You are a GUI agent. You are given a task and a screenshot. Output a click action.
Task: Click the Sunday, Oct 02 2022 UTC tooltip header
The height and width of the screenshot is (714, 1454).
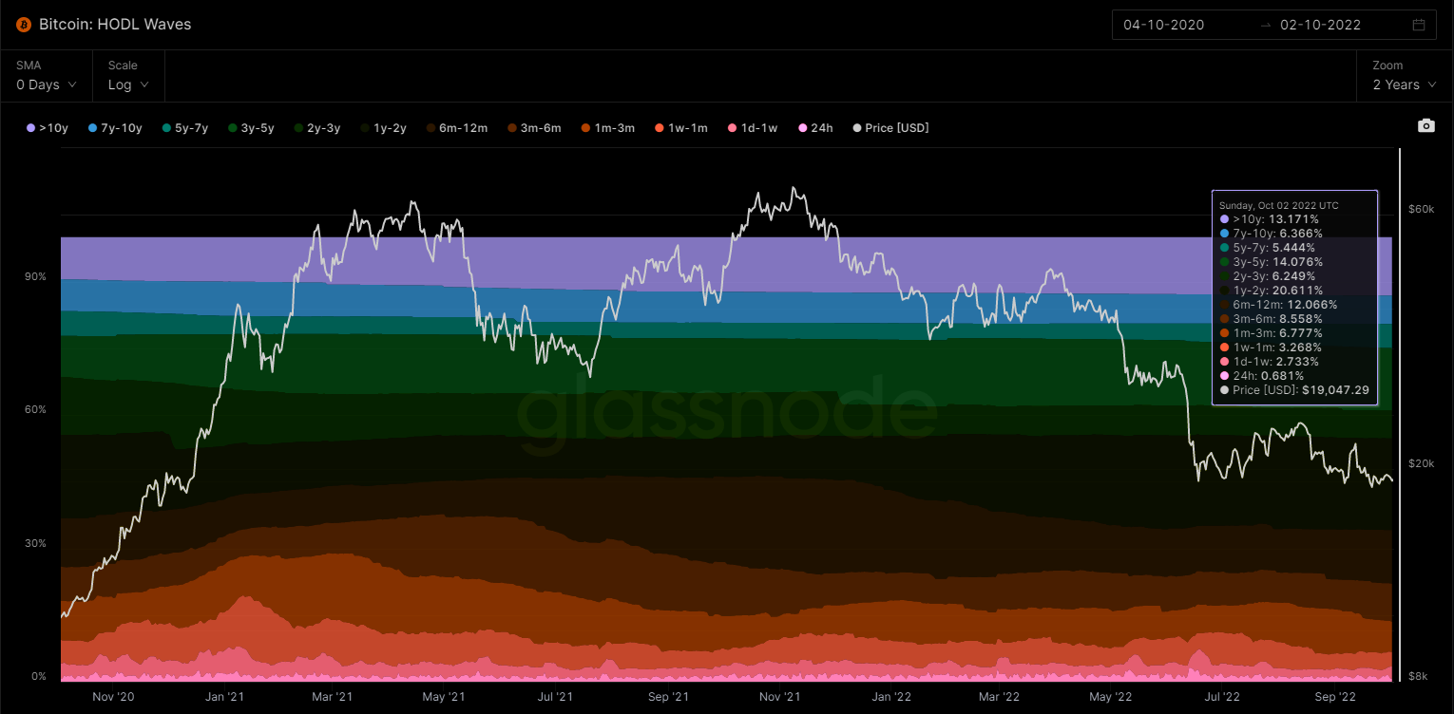[x=1279, y=205]
